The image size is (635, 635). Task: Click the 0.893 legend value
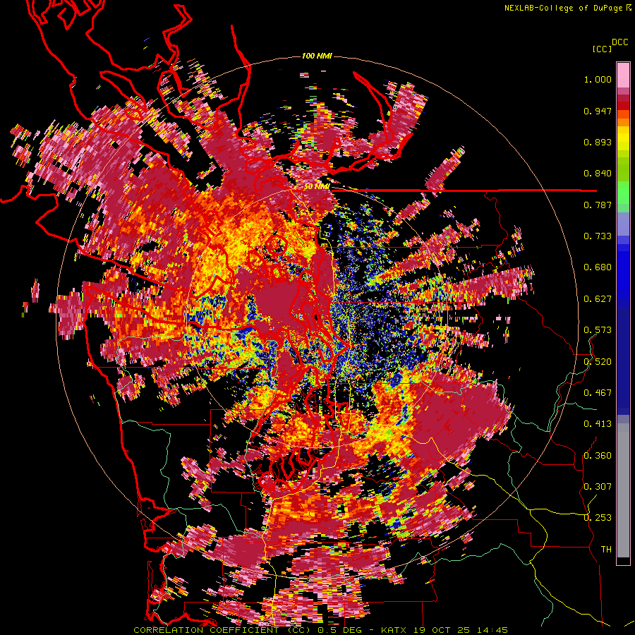tap(598, 142)
